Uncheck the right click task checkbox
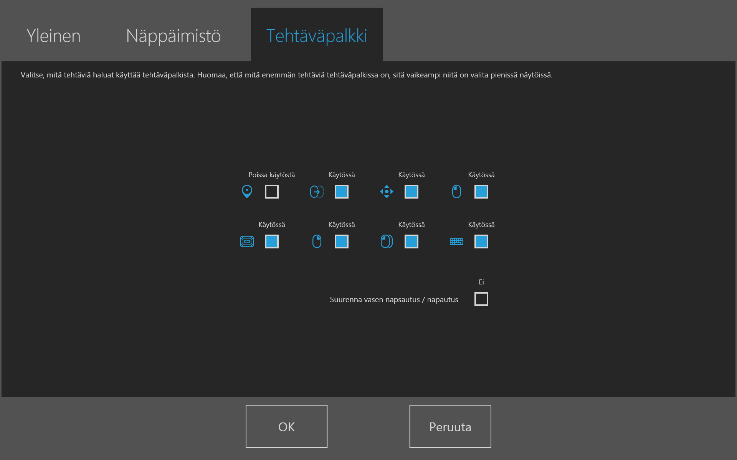 pyautogui.click(x=342, y=241)
